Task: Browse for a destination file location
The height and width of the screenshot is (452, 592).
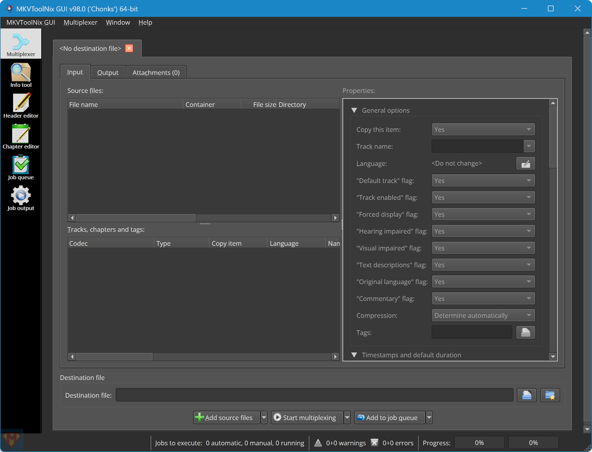Action: click(527, 395)
